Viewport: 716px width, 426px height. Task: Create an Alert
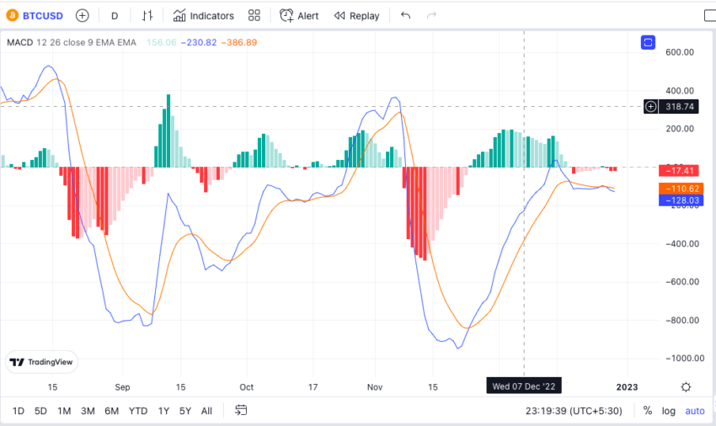(299, 15)
